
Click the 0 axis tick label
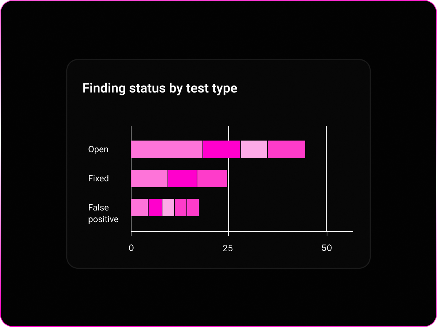131,248
